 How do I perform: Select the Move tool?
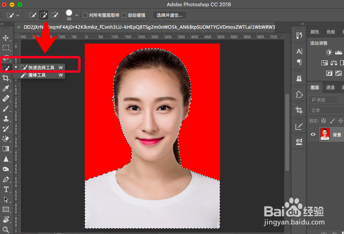point(6,38)
